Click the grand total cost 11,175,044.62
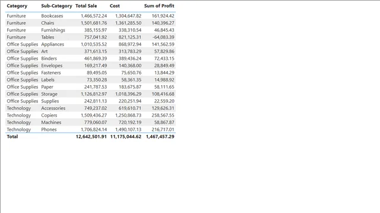380x213 pixels. point(125,137)
